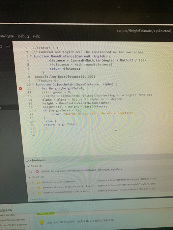Select 'distance' was used before it was defined problem
This screenshot has width=173, height=230.
[x=66, y=192]
